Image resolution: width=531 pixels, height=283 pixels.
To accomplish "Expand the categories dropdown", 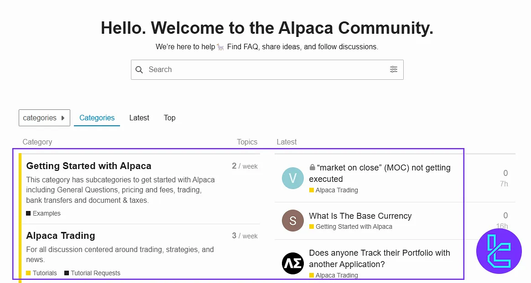I will 44,118.
